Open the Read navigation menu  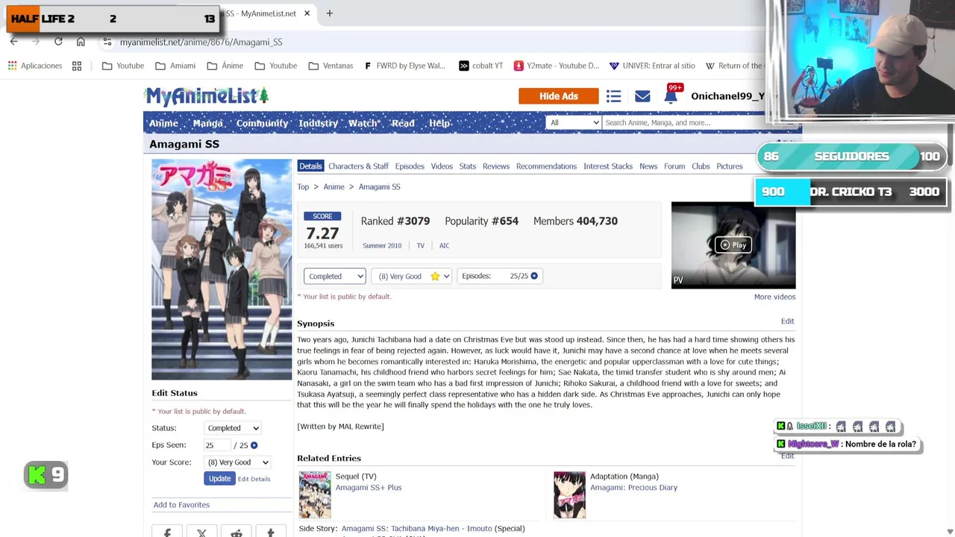pyautogui.click(x=403, y=123)
